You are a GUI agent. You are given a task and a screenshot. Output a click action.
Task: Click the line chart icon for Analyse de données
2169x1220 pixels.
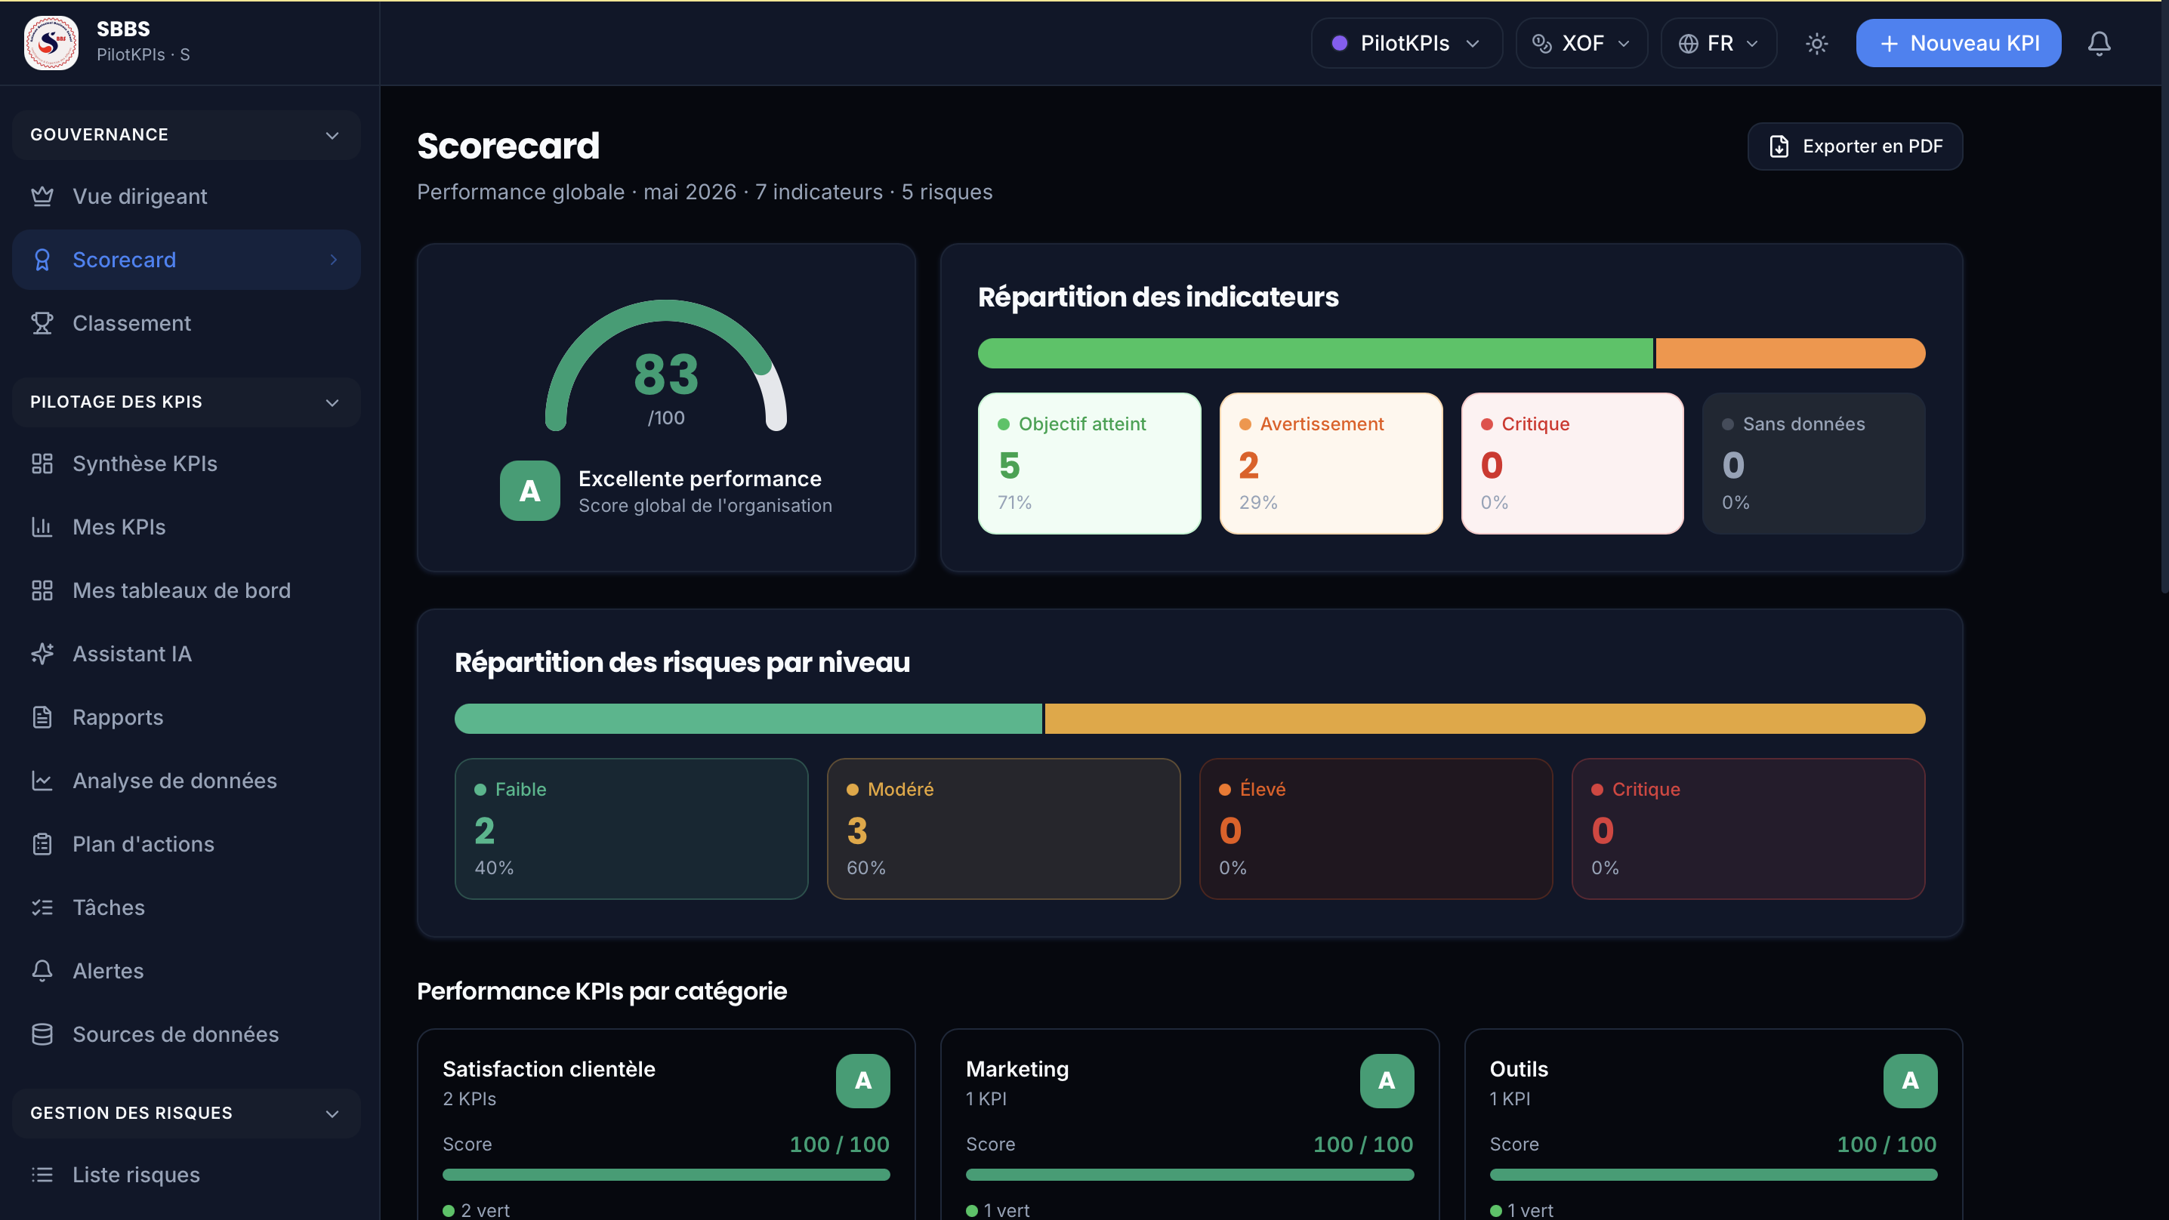[42, 781]
